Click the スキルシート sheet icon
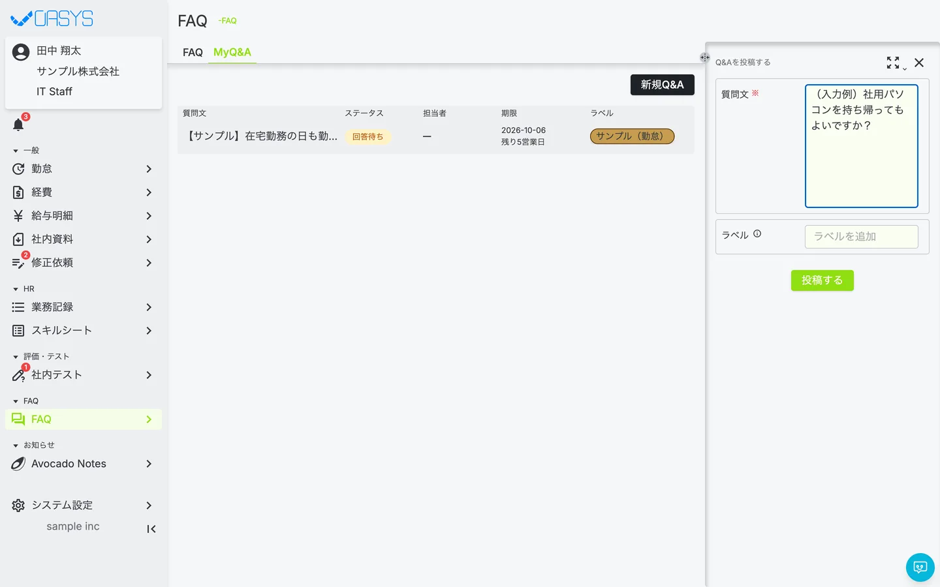 point(18,331)
